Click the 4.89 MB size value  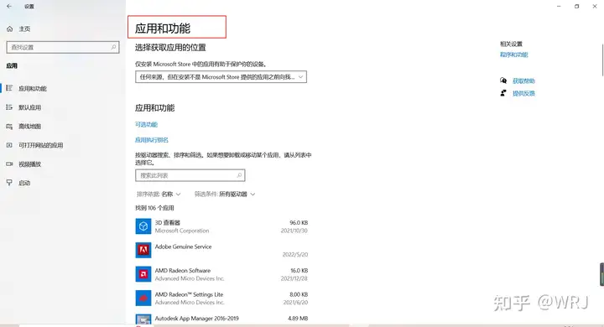(x=298, y=318)
